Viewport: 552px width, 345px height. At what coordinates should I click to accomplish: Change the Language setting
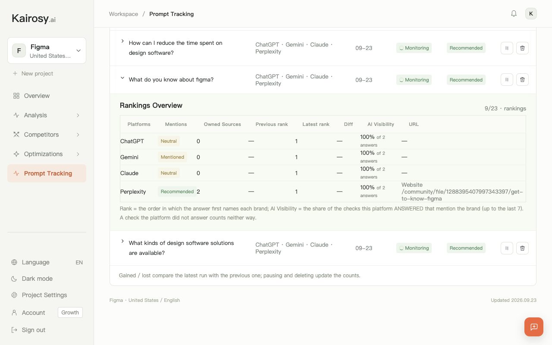(47, 262)
